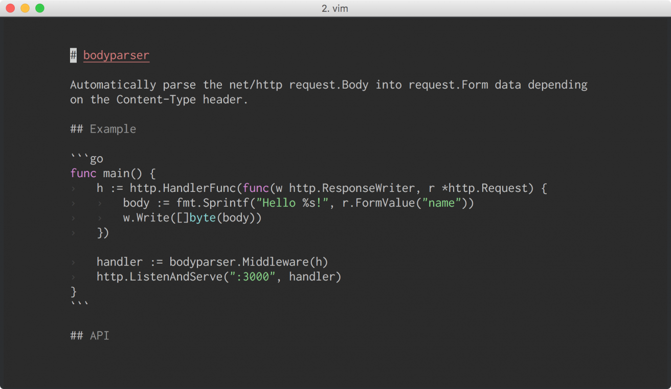This screenshot has width=671, height=389.
Task: Place cursor on '#' before bodyparser
Action: 73,55
